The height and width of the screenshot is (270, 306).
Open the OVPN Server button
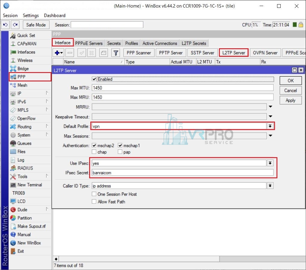tap(265, 53)
